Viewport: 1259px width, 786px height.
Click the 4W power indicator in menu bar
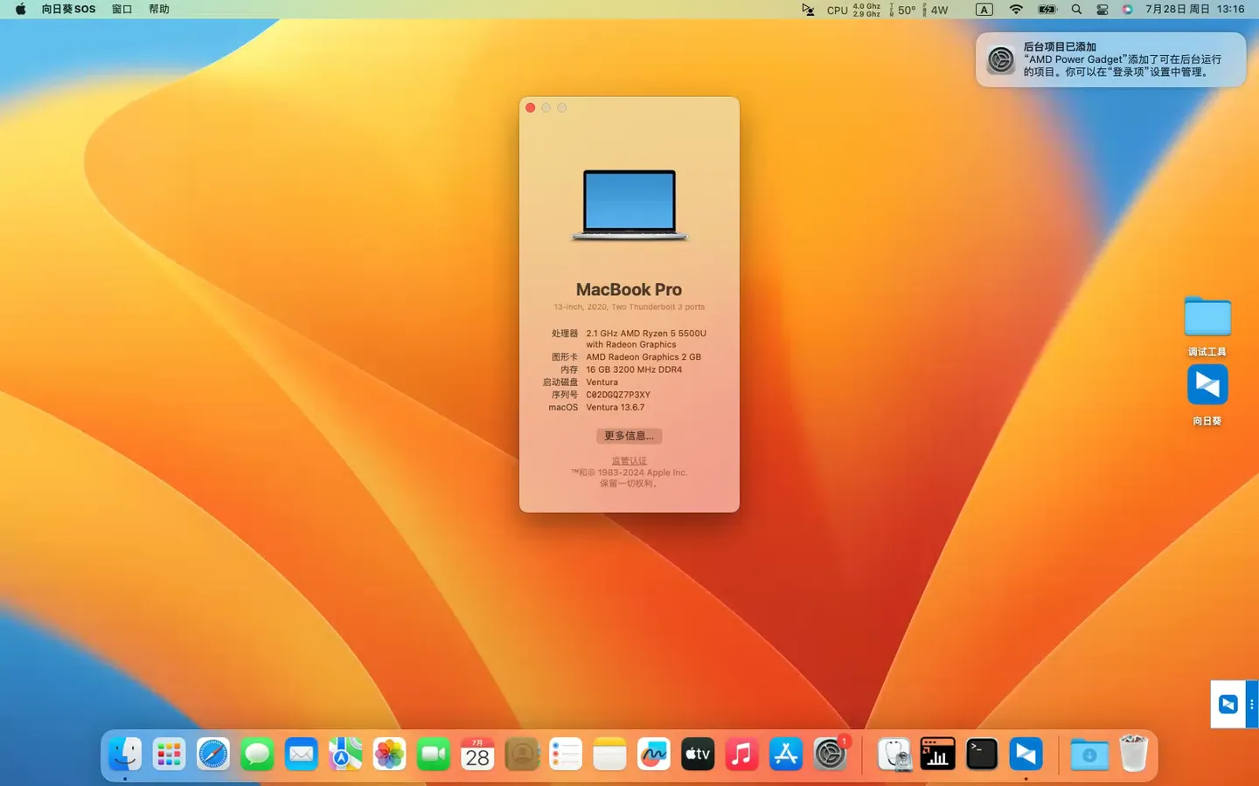(x=938, y=10)
